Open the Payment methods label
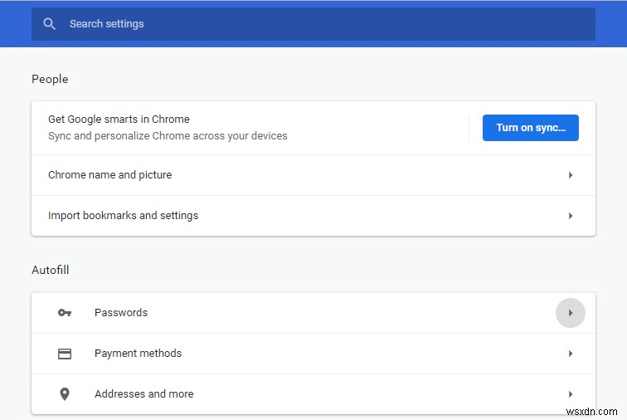 (138, 354)
